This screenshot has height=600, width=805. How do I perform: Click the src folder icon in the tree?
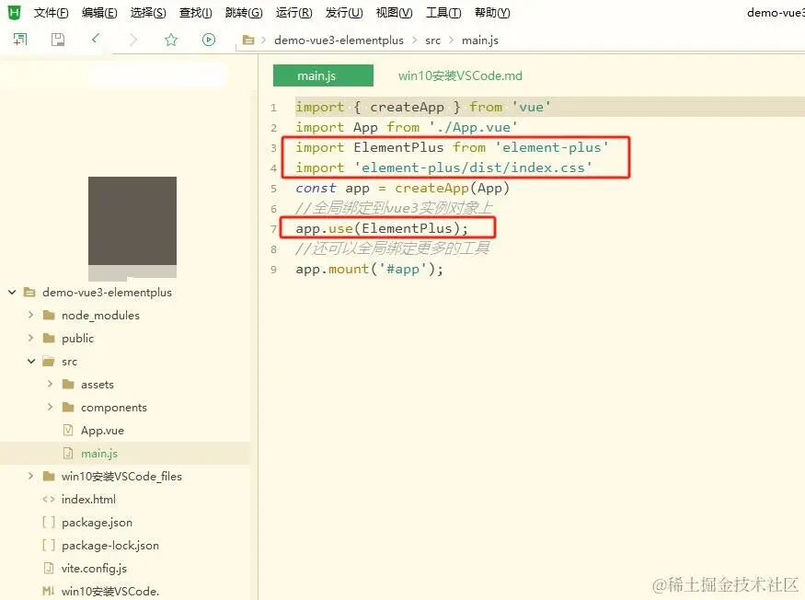pyautogui.click(x=49, y=361)
